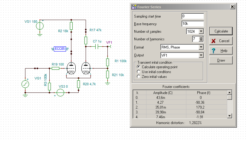
Task: Click the Fourier Series title bar icon
Action: point(134,7)
